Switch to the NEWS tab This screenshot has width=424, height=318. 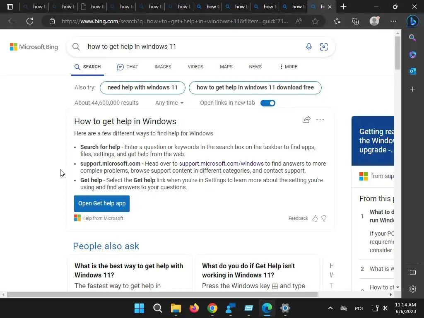click(255, 67)
